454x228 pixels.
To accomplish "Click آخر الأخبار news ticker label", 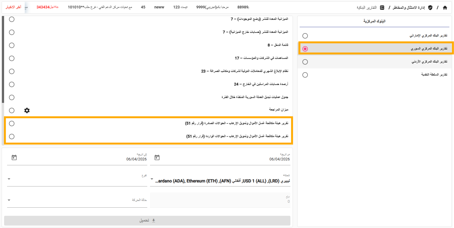I will (x=13, y=7).
